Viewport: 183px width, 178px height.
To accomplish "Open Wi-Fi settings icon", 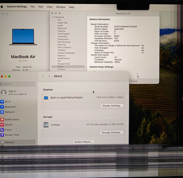I will click(x=2, y=102).
